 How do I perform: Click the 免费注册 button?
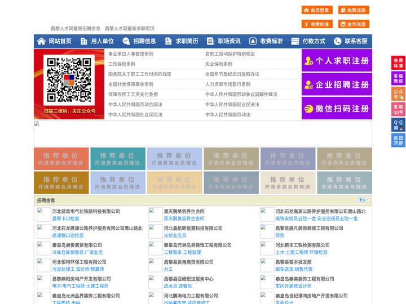point(354,10)
